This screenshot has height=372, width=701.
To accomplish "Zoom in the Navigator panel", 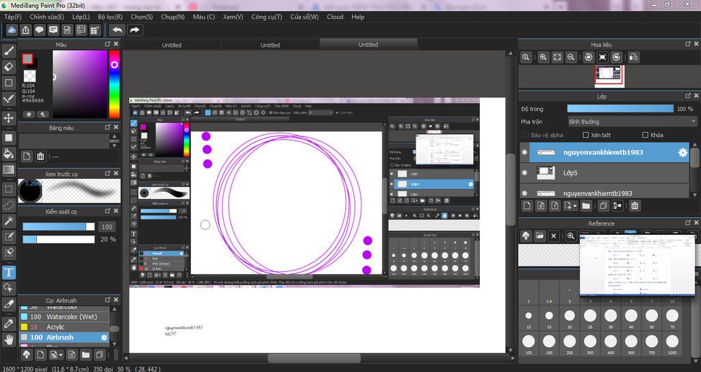I will [543, 58].
